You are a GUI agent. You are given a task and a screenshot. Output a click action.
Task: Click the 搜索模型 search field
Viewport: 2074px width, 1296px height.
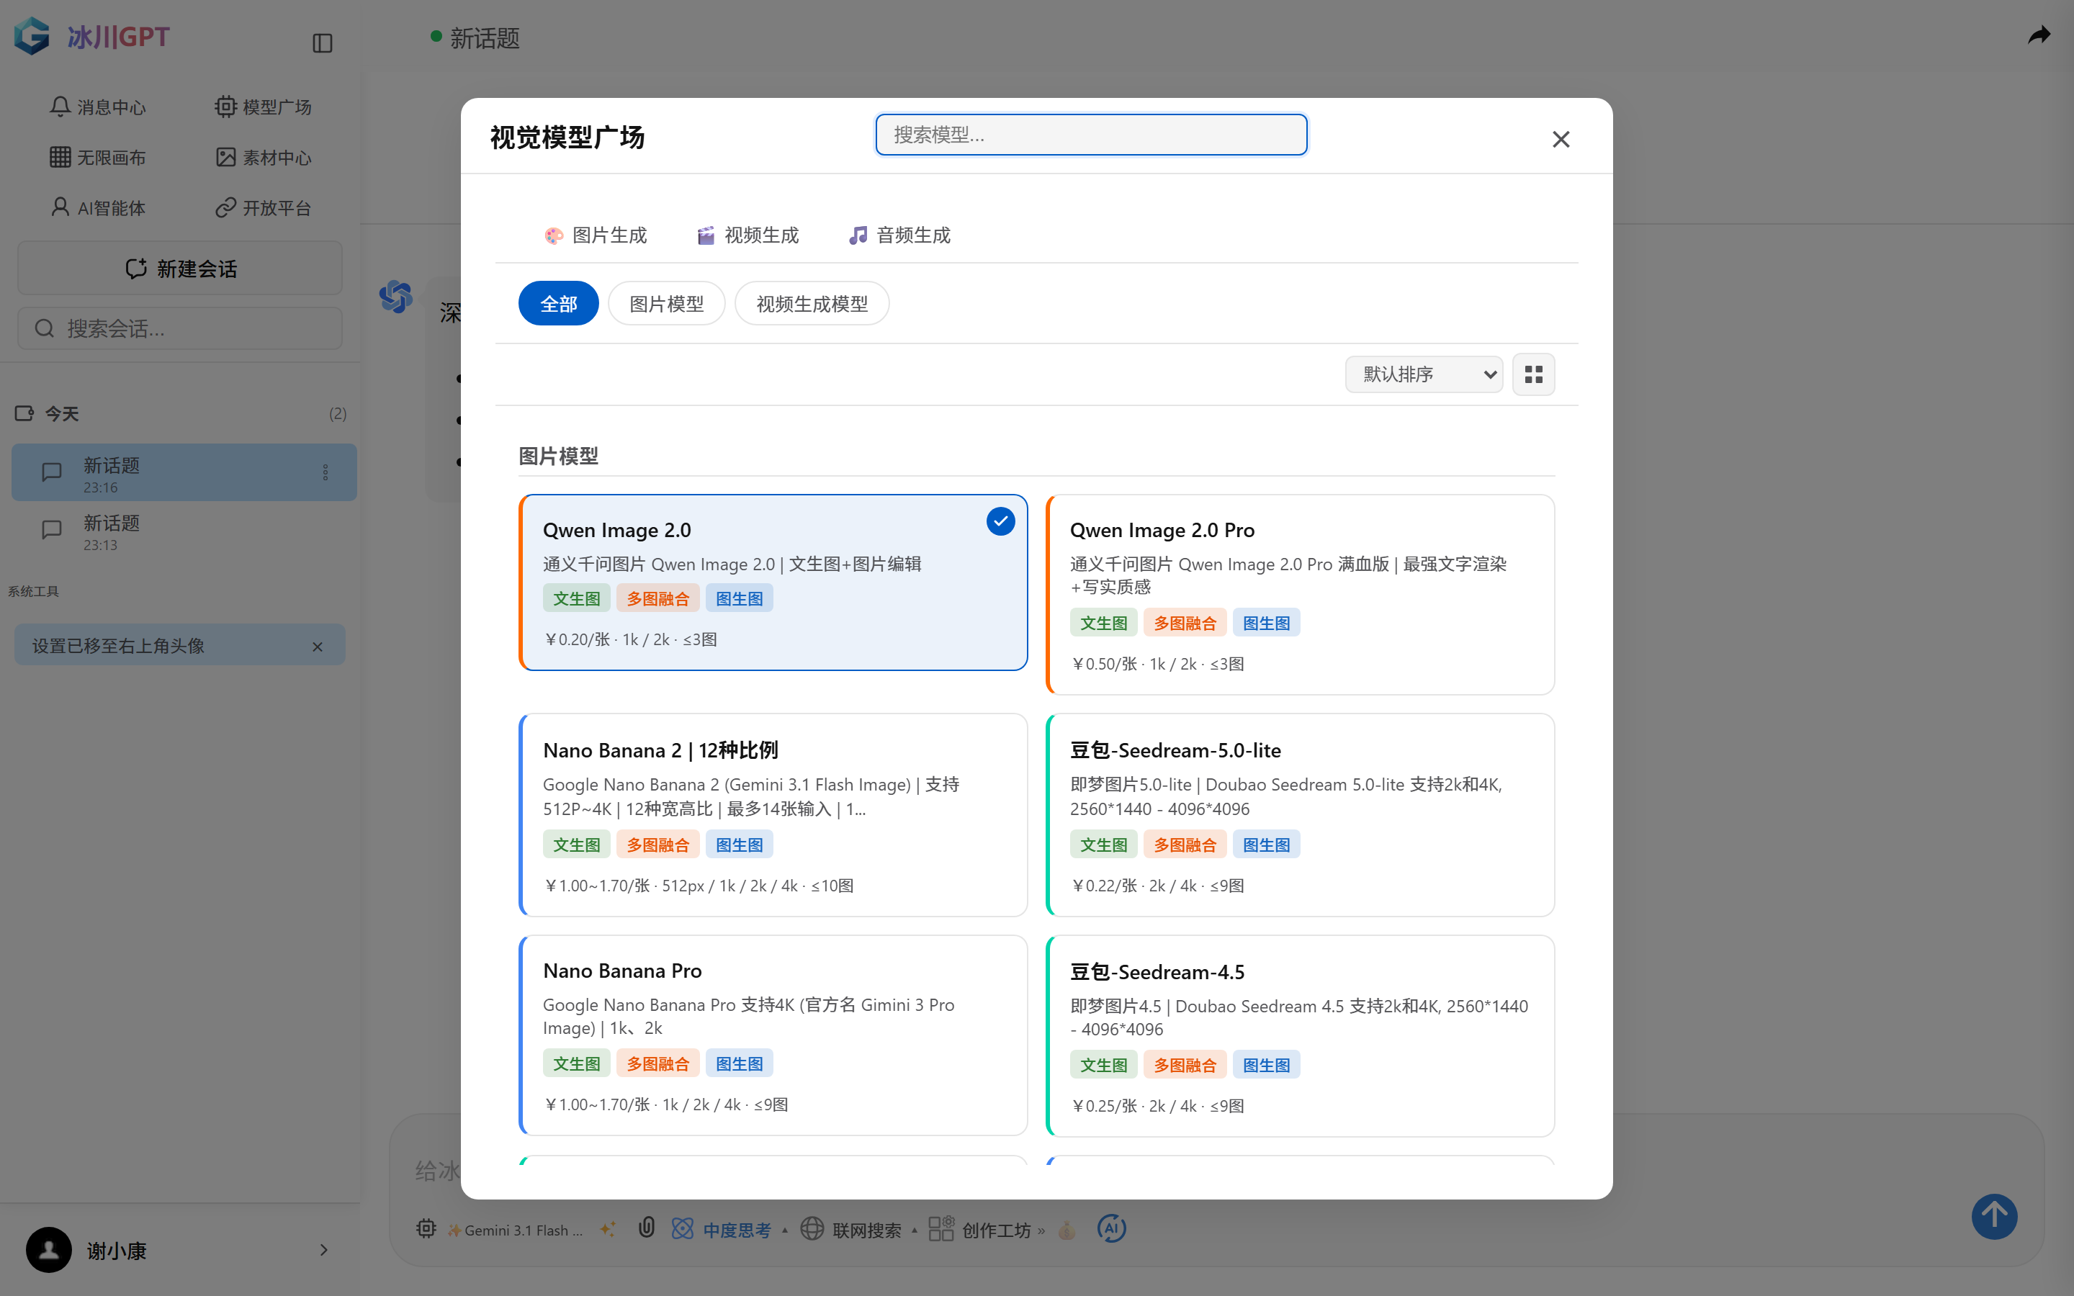point(1090,135)
